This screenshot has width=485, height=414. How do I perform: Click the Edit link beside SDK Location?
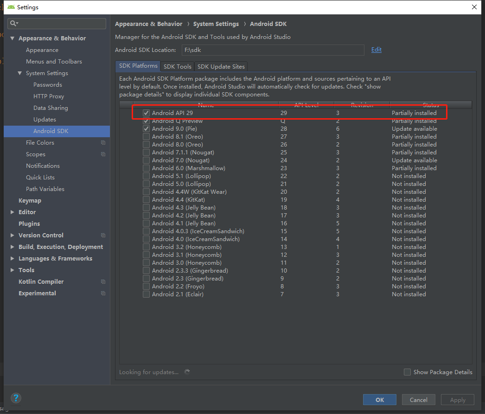376,49
